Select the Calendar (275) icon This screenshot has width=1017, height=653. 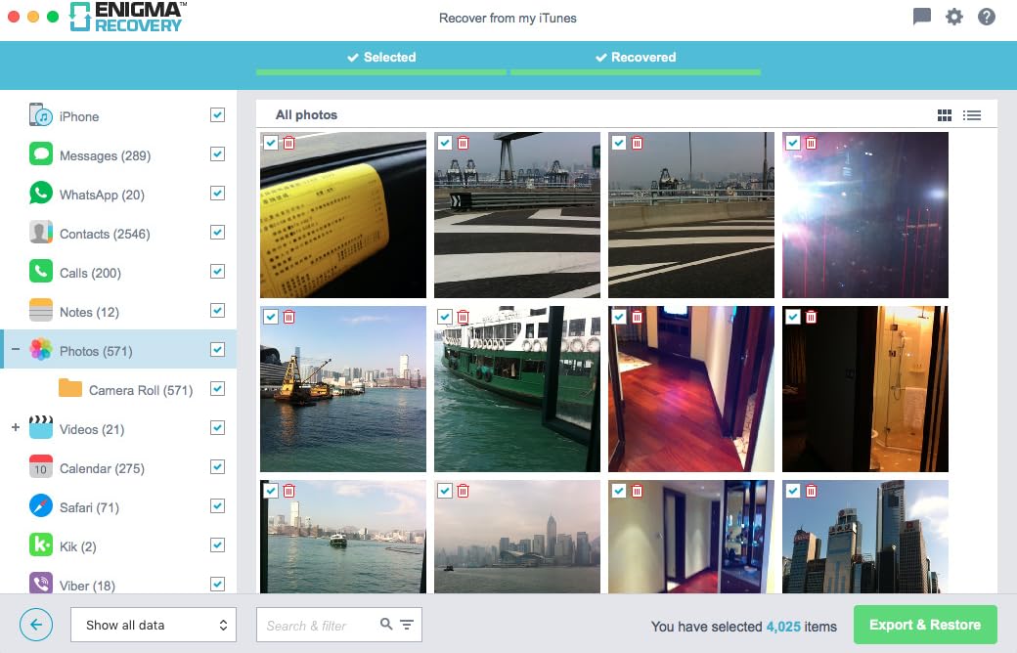click(41, 466)
